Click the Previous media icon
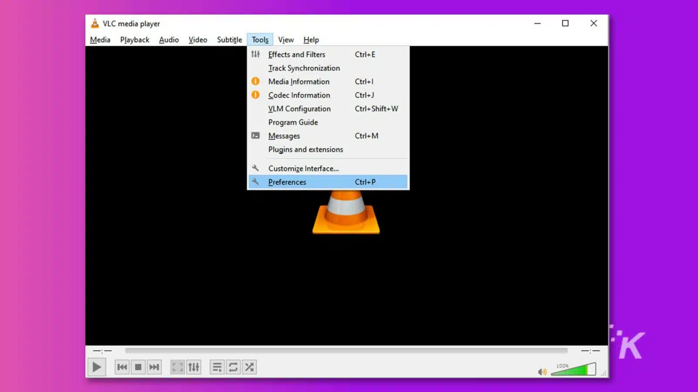The image size is (698, 392). click(122, 367)
